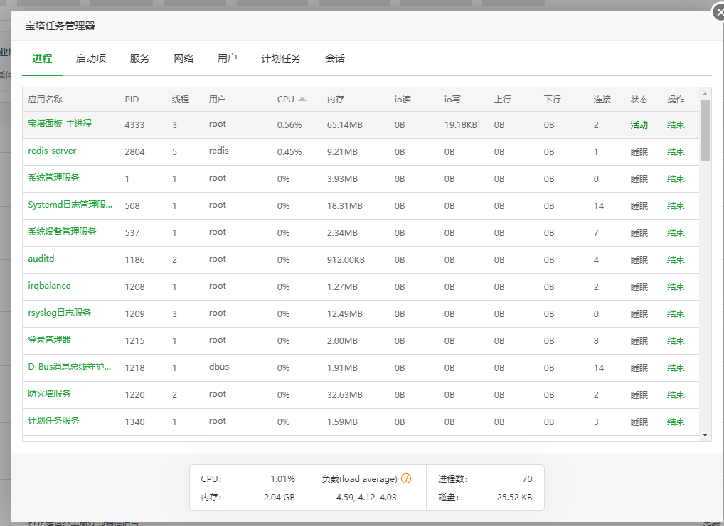Open the 服务 tab

pos(139,59)
